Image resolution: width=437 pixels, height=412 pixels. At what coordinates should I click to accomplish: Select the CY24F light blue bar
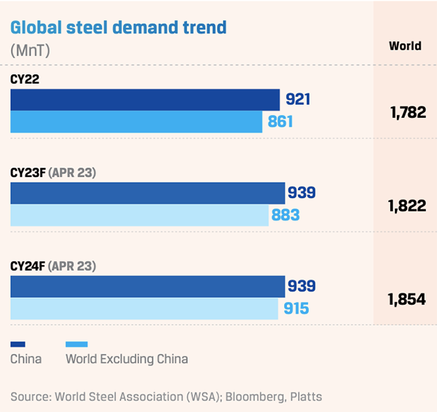point(143,309)
